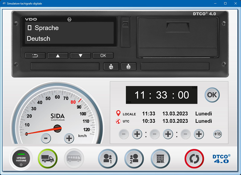Increase the minutes with plus button
Screen dimensions: 241x175
[168, 134]
